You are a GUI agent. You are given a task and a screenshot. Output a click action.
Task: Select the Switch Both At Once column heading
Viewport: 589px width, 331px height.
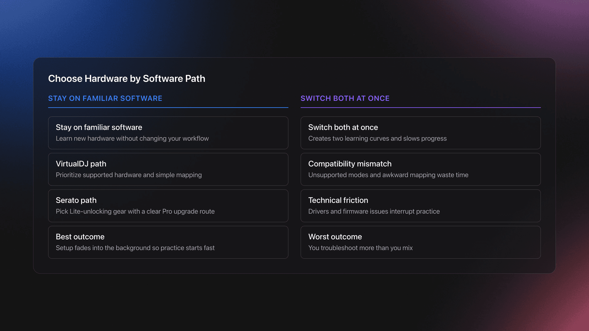(345, 98)
